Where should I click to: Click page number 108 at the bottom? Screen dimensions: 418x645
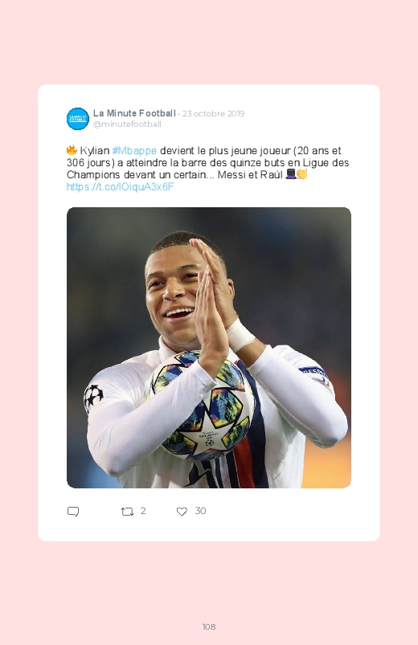(209, 627)
